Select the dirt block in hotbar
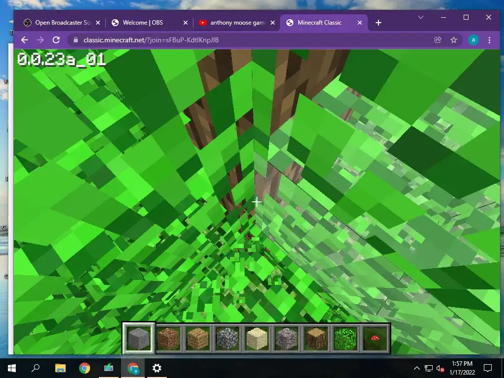This screenshot has width=504, height=378. tap(168, 338)
